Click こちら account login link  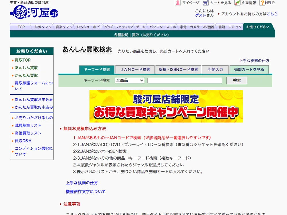tap(272, 14)
